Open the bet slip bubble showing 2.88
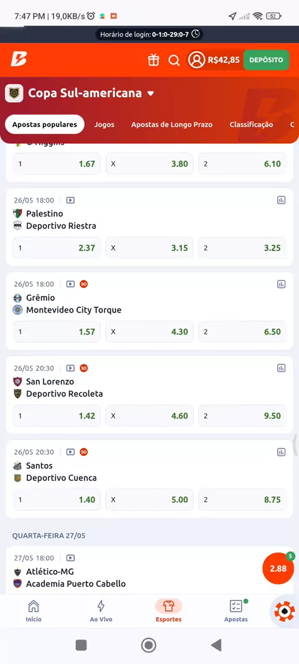This screenshot has height=664, width=299. pyautogui.click(x=278, y=568)
